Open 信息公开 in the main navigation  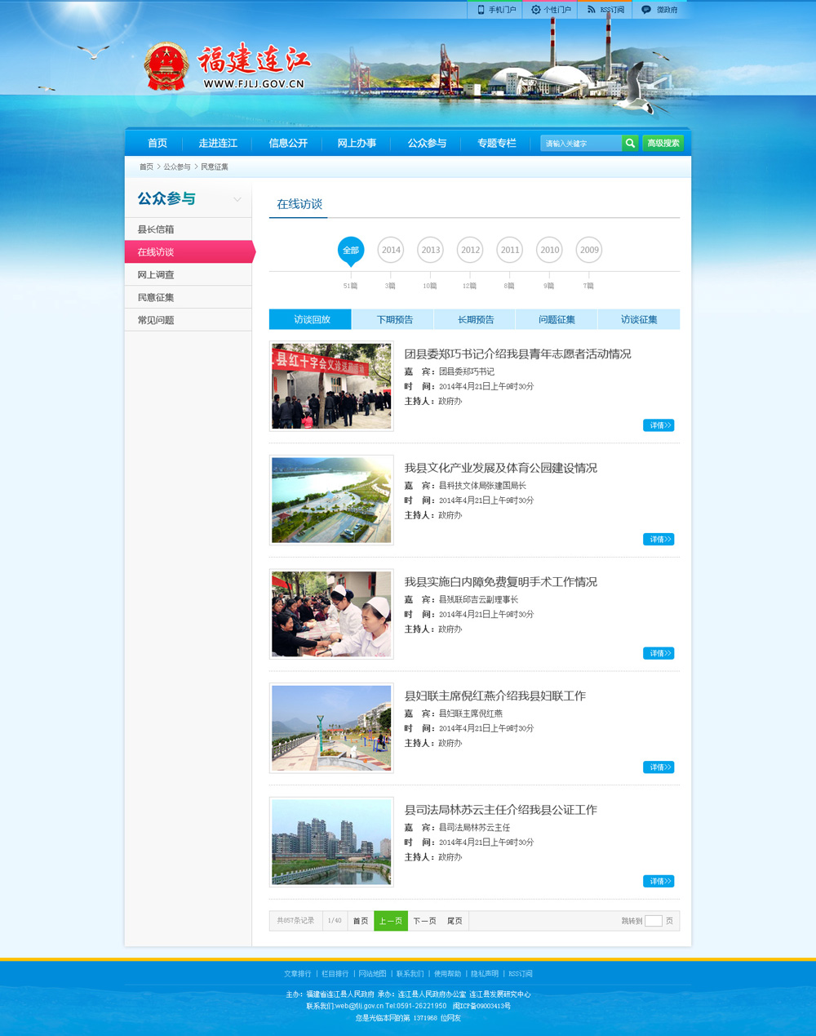pyautogui.click(x=288, y=143)
